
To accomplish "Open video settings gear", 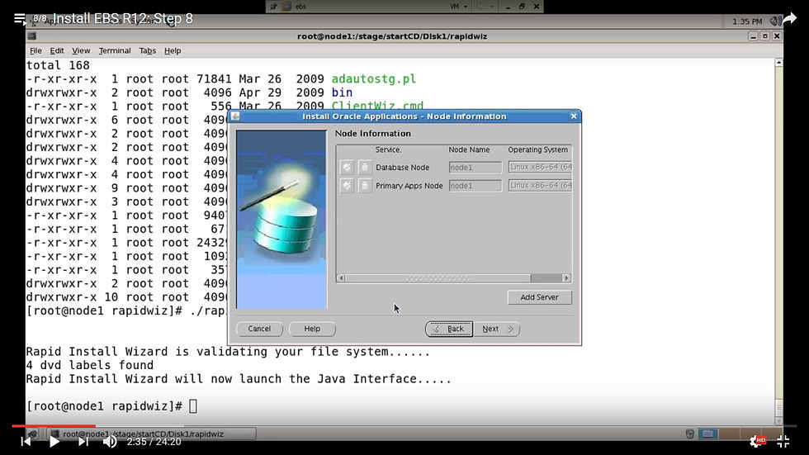I will point(757,441).
